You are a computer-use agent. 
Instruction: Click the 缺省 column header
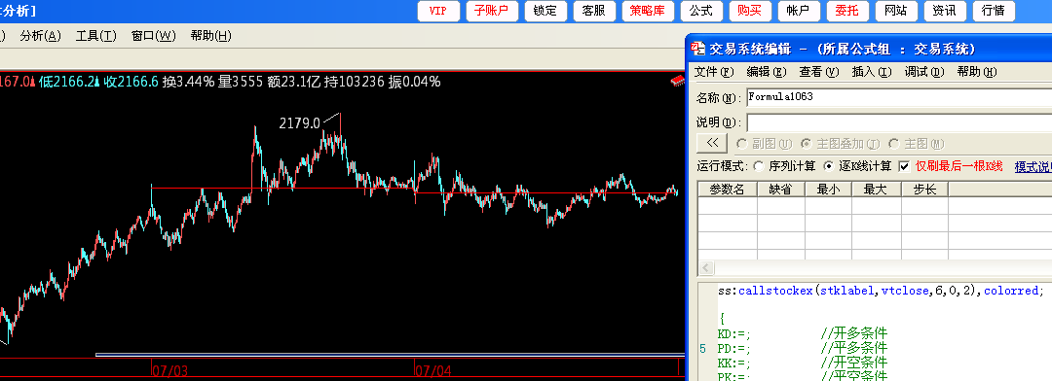(x=781, y=190)
